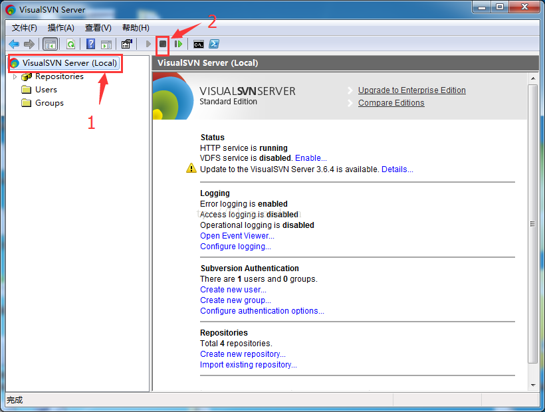Click the Enable link for VDFS service

(x=310, y=158)
